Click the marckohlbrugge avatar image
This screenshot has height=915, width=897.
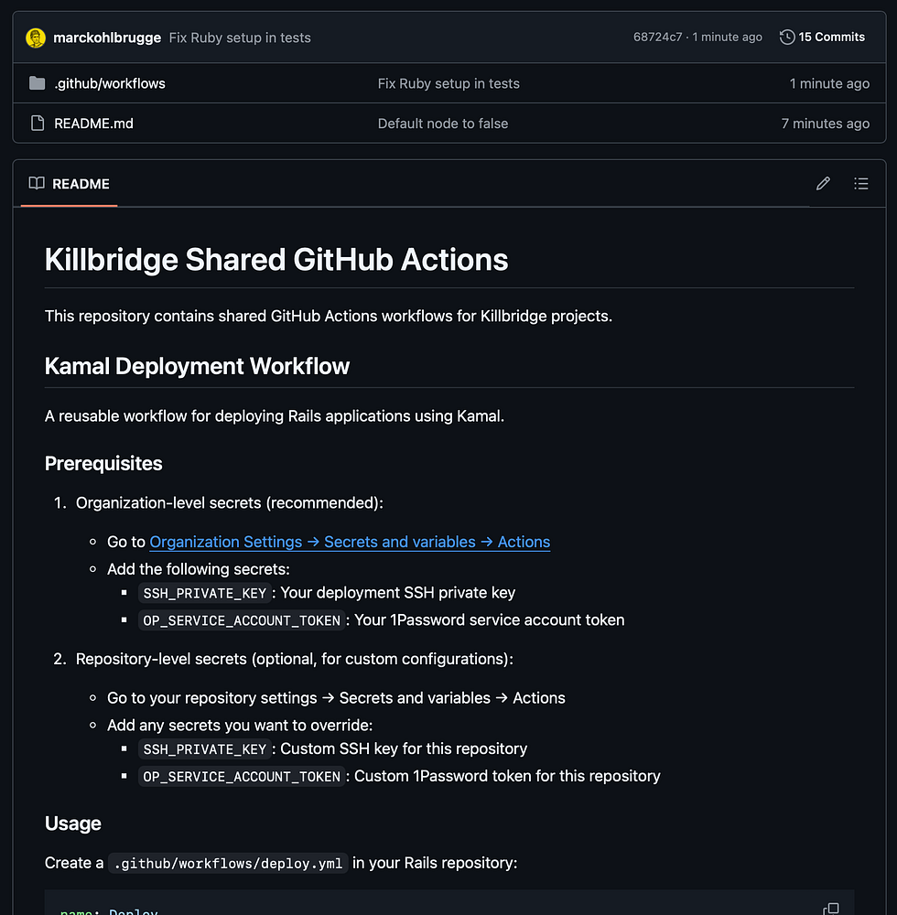37,38
